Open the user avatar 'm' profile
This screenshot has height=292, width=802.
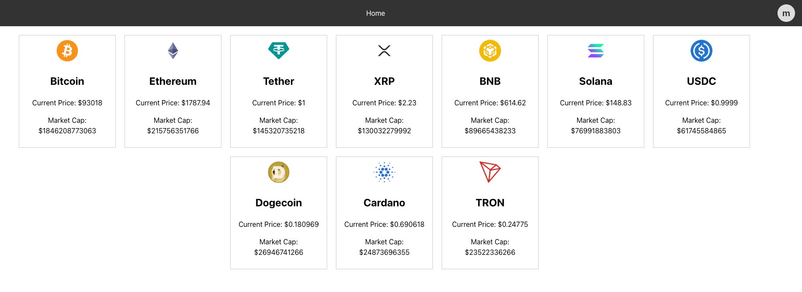pos(786,13)
